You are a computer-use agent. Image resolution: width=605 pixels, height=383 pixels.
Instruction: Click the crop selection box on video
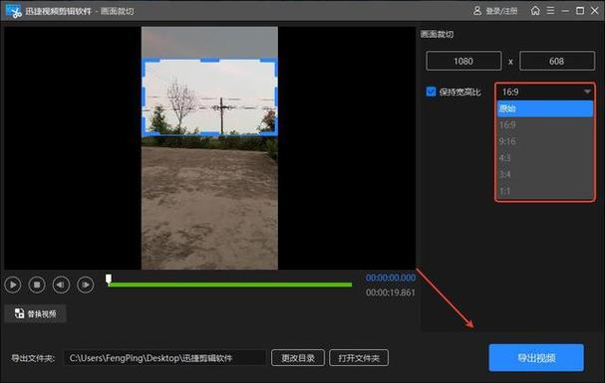tap(210, 97)
